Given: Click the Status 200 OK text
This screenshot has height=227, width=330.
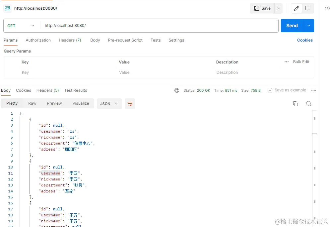Looking at the screenshot, I should coord(197,90).
